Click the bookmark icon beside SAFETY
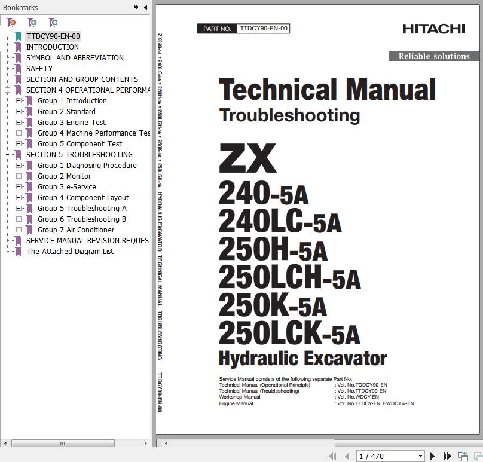Image resolution: width=483 pixels, height=462 pixels. point(18,69)
